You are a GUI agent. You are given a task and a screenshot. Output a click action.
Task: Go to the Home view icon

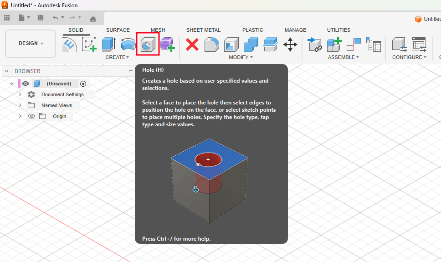(x=93, y=19)
